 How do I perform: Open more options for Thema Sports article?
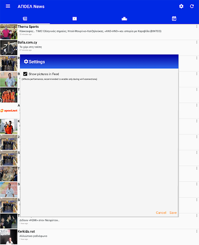[x=197, y=26]
